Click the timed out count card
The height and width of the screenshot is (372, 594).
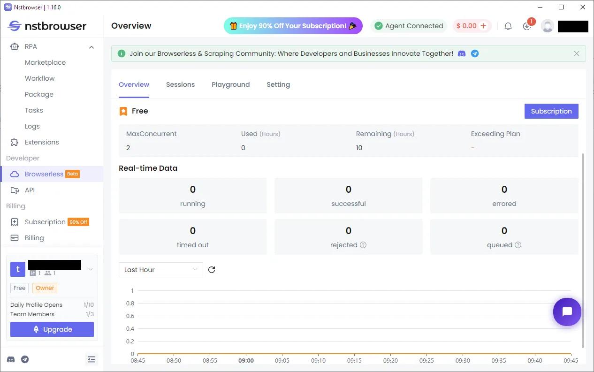coord(192,237)
